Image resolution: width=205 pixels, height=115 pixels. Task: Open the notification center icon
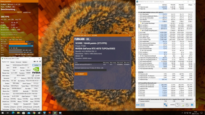click(201, 113)
